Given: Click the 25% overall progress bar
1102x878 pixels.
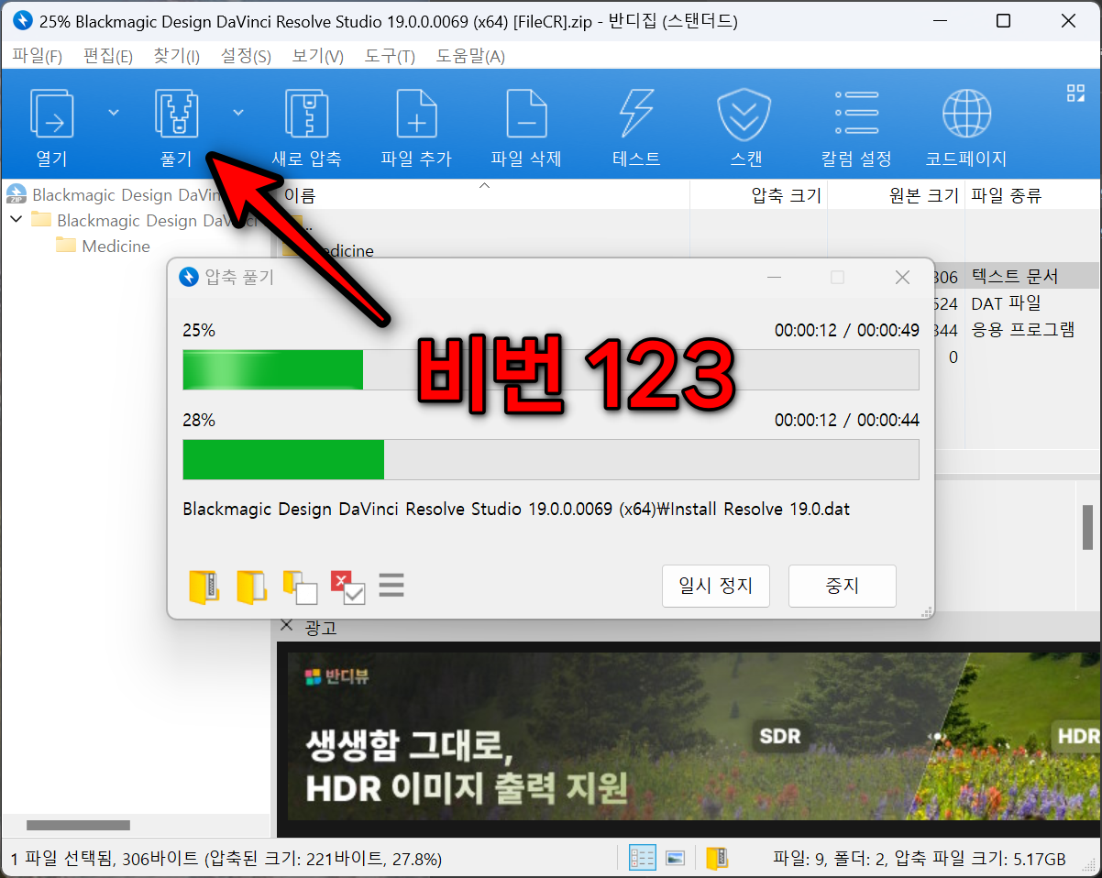Looking at the screenshot, I should click(551, 369).
